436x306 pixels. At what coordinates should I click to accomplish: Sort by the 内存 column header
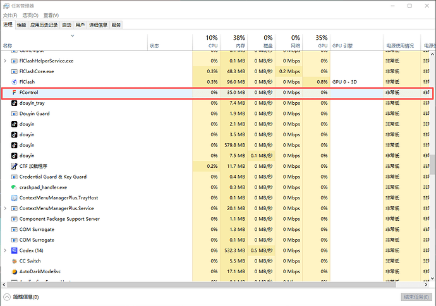tap(234, 42)
